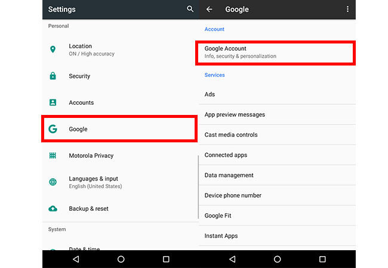Open Backup & reset settings

(x=120, y=208)
